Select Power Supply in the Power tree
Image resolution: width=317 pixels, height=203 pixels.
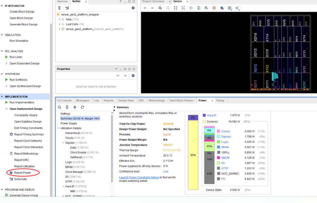(69, 123)
